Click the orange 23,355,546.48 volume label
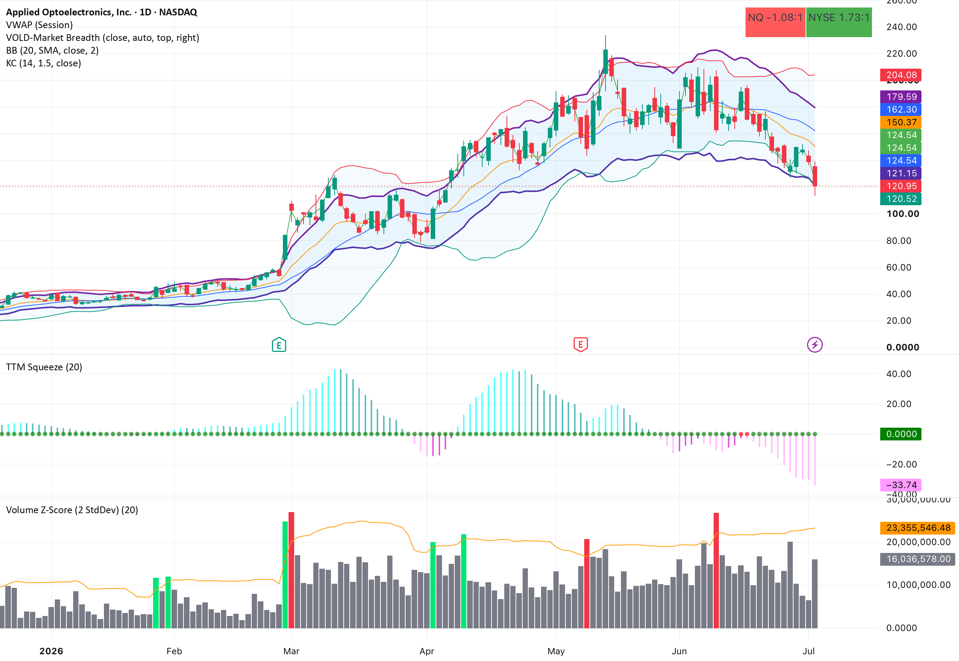This screenshot has width=959, height=661. point(918,528)
